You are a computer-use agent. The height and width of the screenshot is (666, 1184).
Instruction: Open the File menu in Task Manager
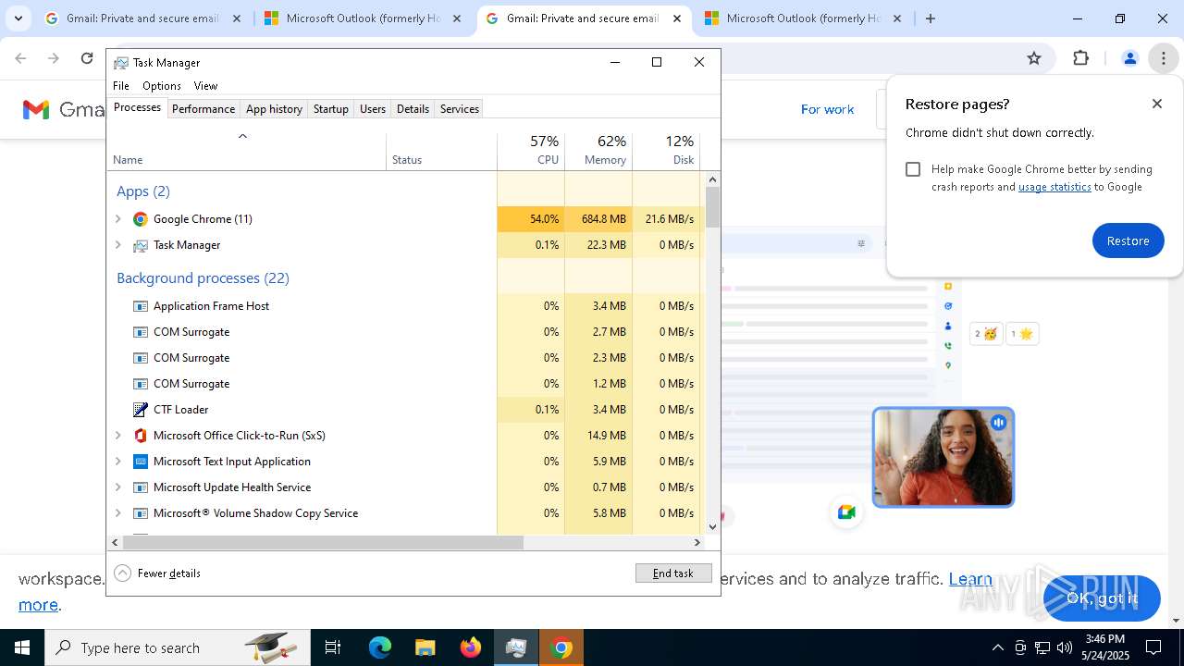(121, 86)
